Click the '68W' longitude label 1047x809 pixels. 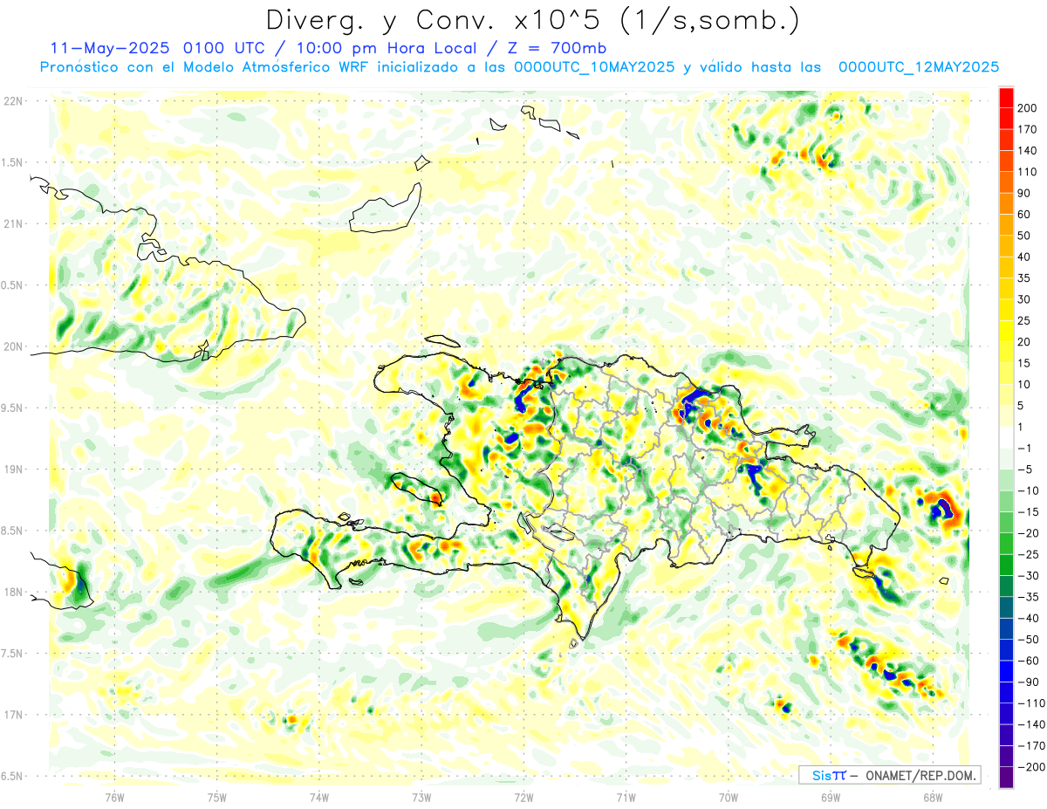click(932, 797)
